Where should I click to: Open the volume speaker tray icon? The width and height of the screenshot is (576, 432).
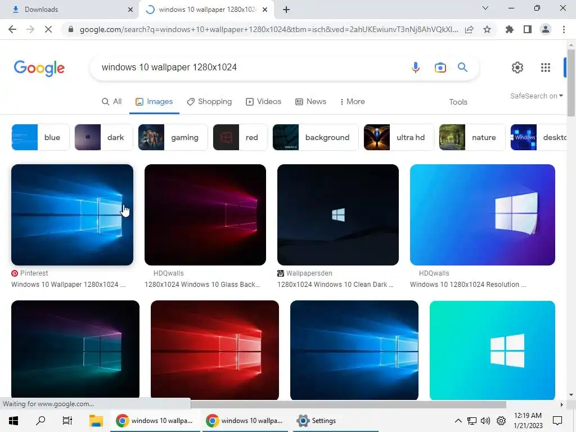point(485,421)
